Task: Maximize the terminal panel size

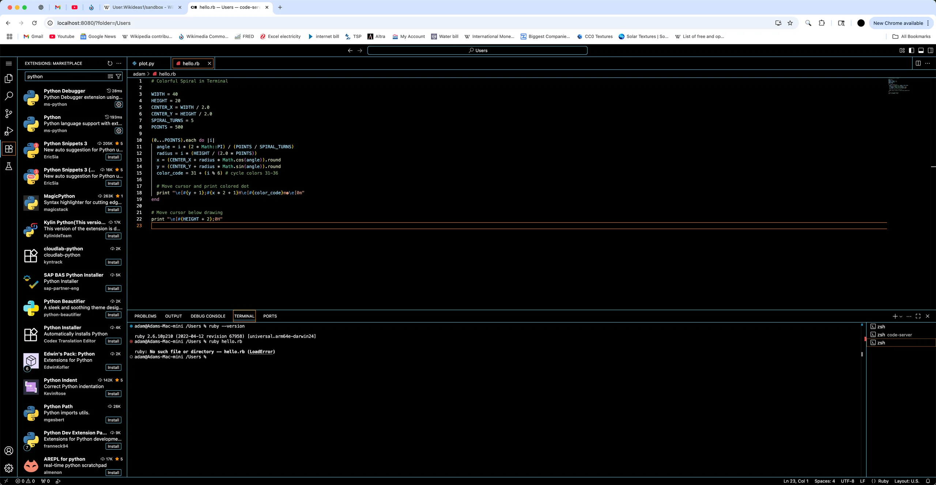Action: pos(918,316)
